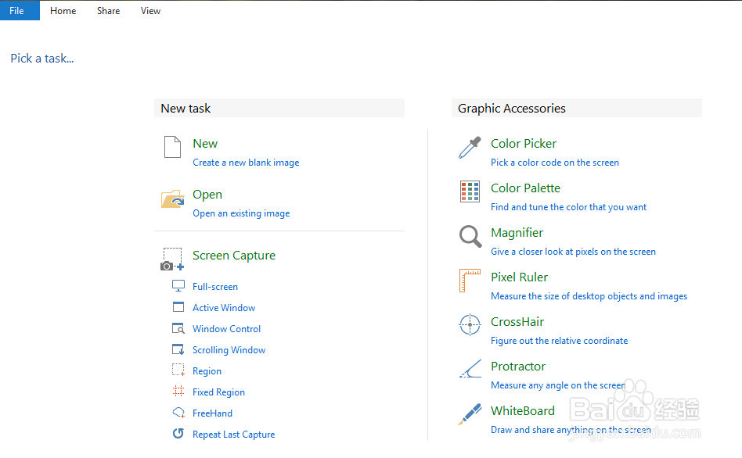Image resolution: width=742 pixels, height=458 pixels.
Task: Click the Scrolling Window capture icon
Action: click(178, 350)
